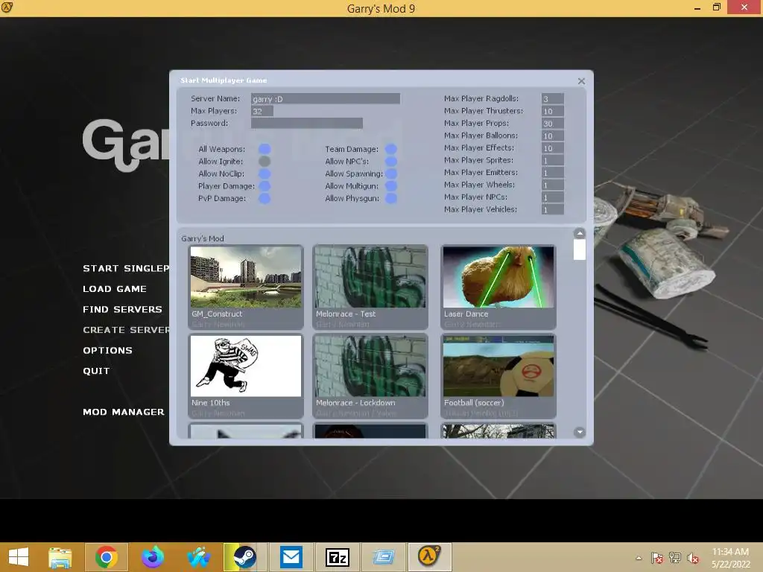Edit the Max Player NPCs value

[553, 197]
